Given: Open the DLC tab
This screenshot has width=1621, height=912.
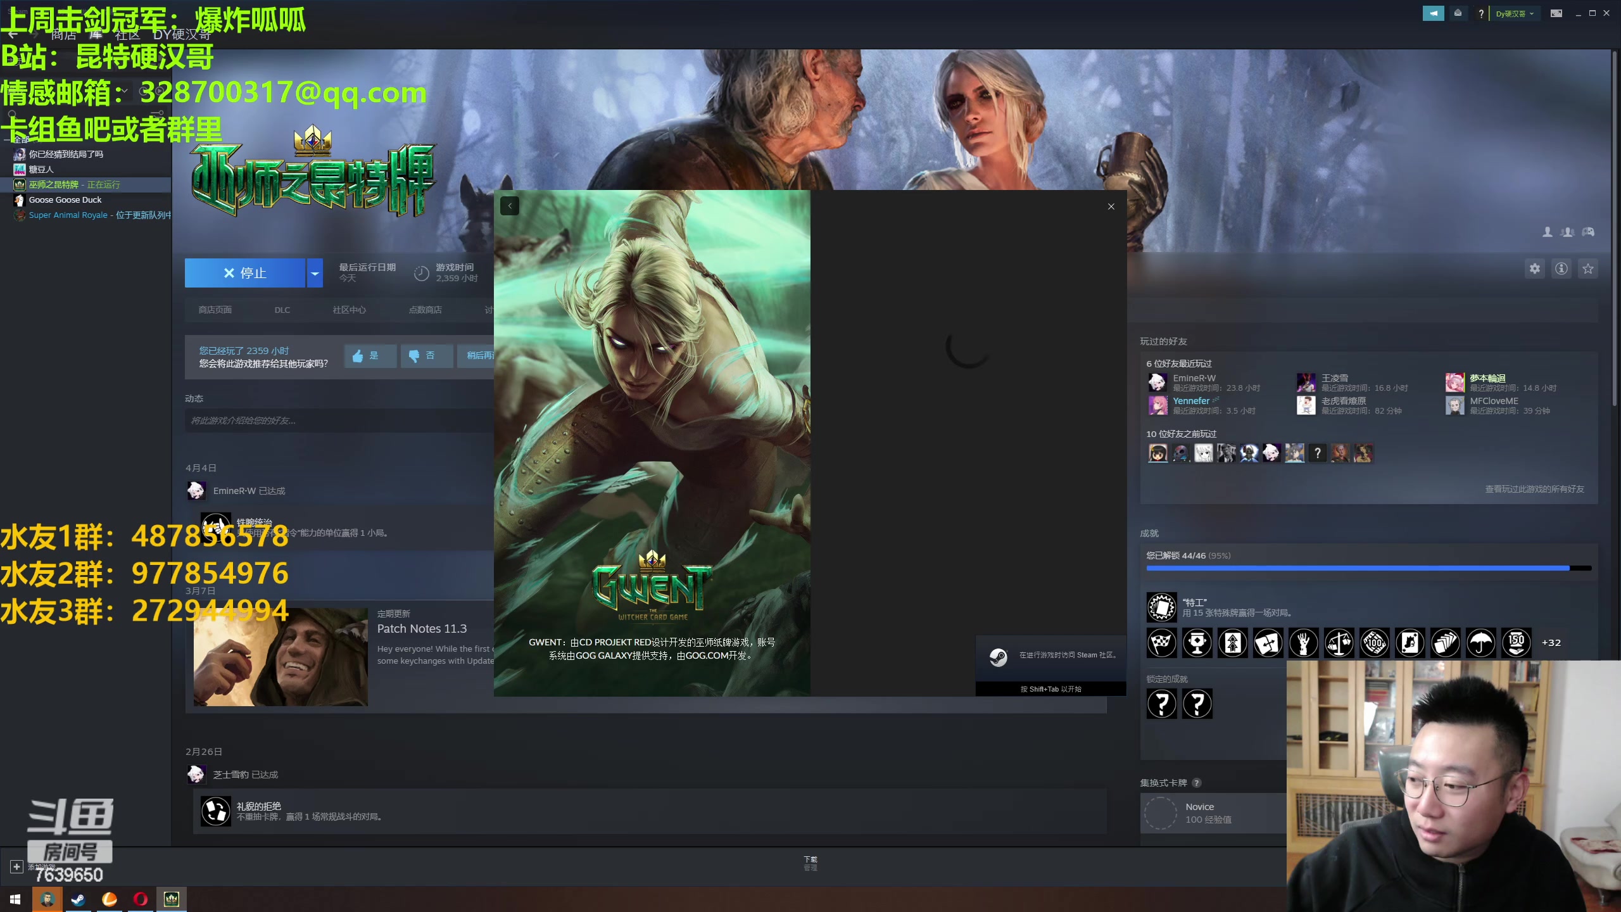Looking at the screenshot, I should pos(282,310).
